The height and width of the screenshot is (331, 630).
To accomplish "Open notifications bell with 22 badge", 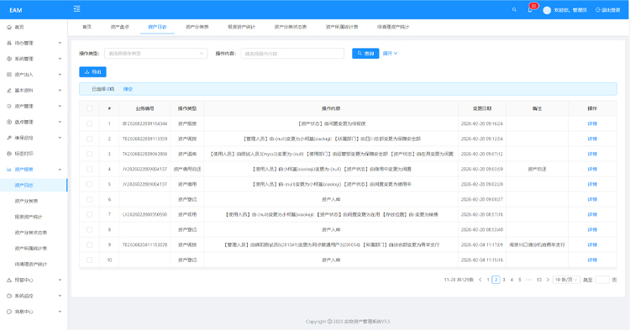I will pyautogui.click(x=530, y=9).
